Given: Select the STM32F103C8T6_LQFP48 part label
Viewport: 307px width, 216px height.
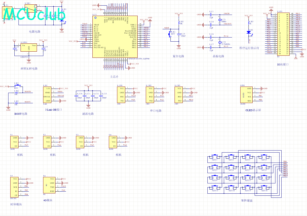Looking at the screenshot, I should [x=139, y=59].
